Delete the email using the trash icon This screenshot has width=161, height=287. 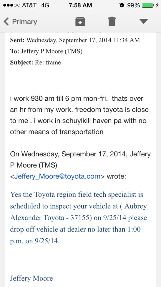click(x=112, y=22)
